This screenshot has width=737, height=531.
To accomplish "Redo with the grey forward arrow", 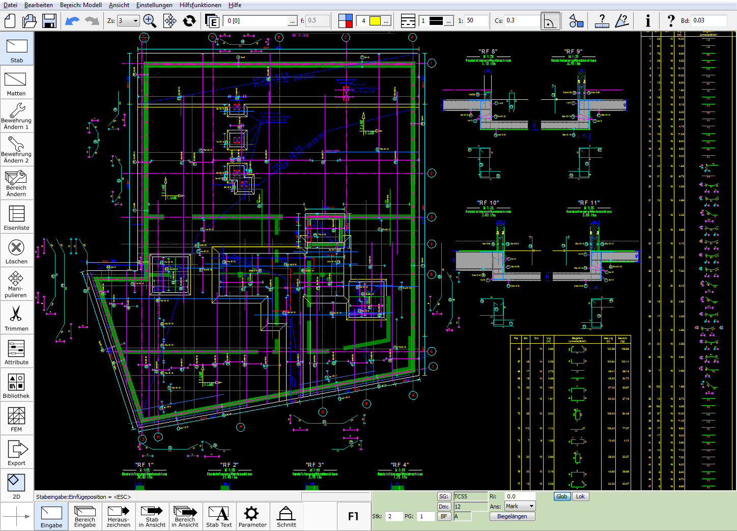I will point(92,21).
